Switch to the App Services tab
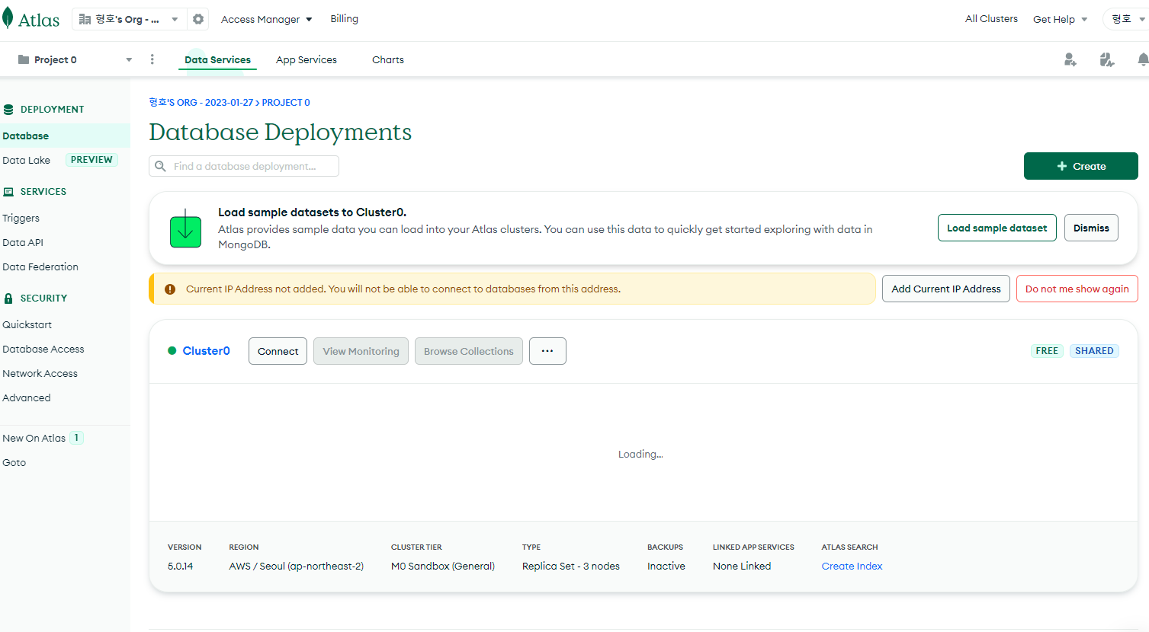 click(x=307, y=59)
